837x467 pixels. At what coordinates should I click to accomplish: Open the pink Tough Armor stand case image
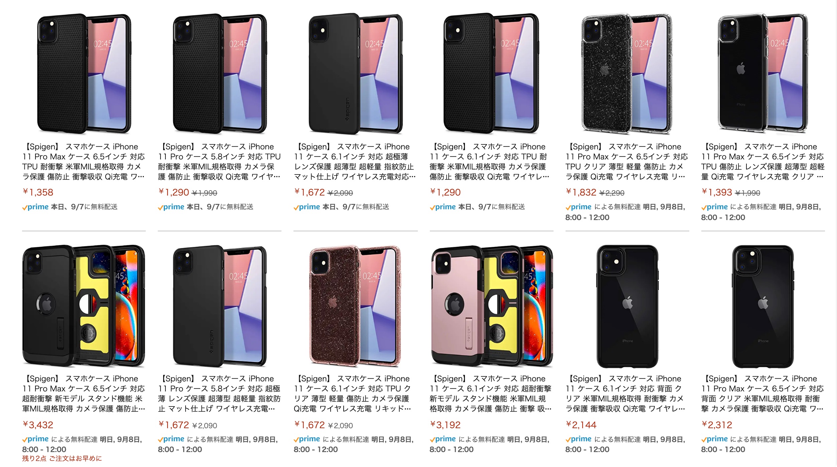point(491,306)
